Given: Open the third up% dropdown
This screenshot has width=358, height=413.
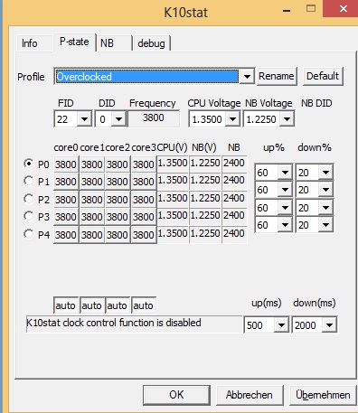Looking at the screenshot, I should [285, 208].
